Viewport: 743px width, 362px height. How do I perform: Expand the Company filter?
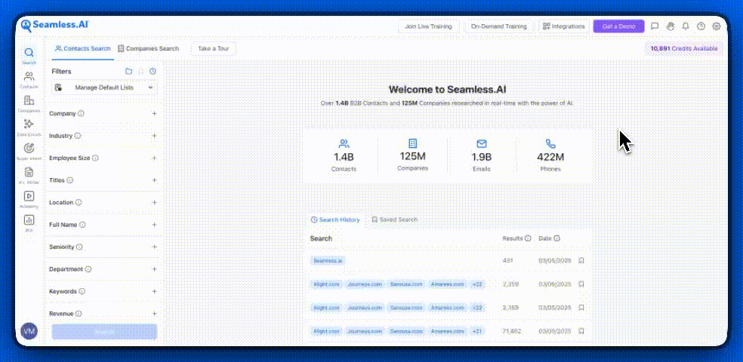[154, 114]
